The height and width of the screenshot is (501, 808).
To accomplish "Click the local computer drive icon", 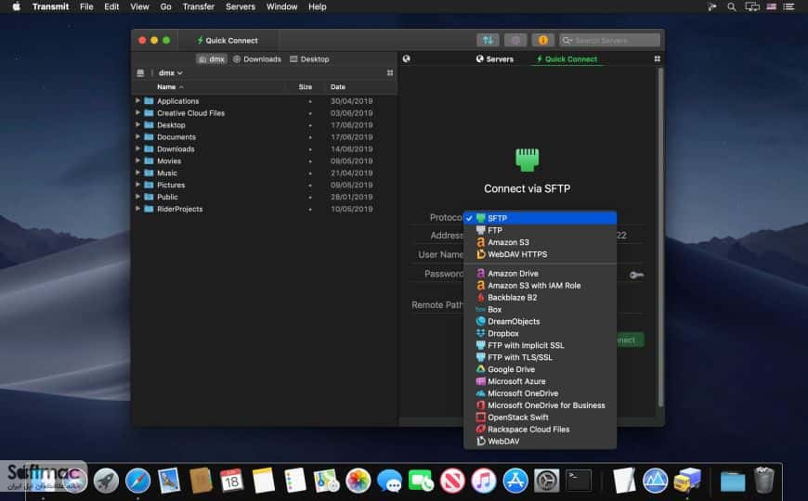I will tap(140, 73).
